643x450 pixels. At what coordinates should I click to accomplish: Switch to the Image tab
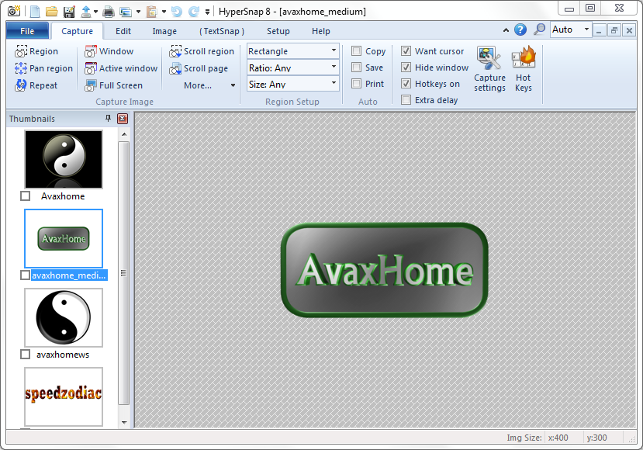click(164, 31)
